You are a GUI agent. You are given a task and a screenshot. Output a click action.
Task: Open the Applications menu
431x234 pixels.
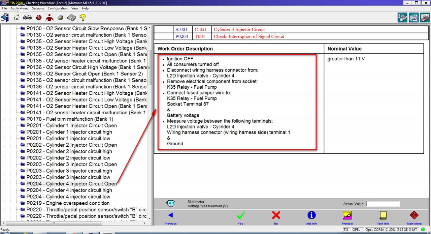coord(19,8)
